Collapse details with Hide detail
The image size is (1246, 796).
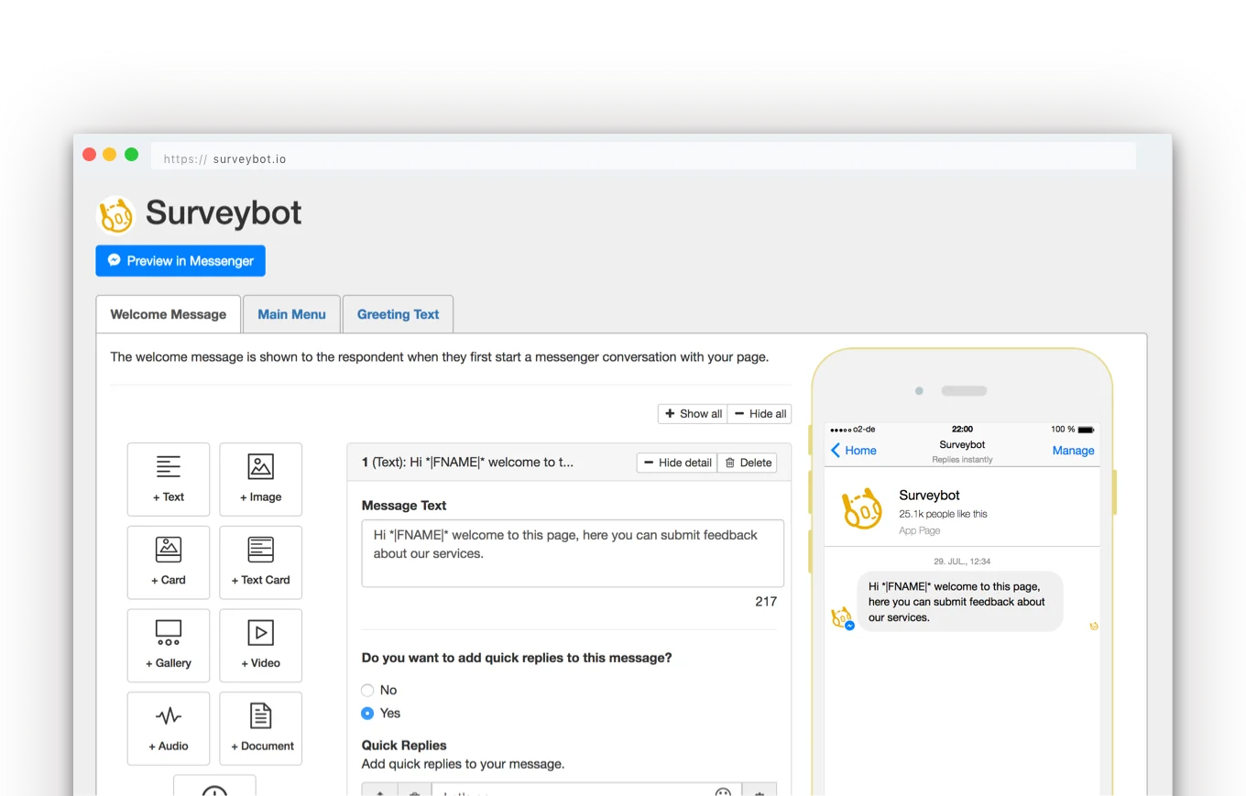pos(676,463)
